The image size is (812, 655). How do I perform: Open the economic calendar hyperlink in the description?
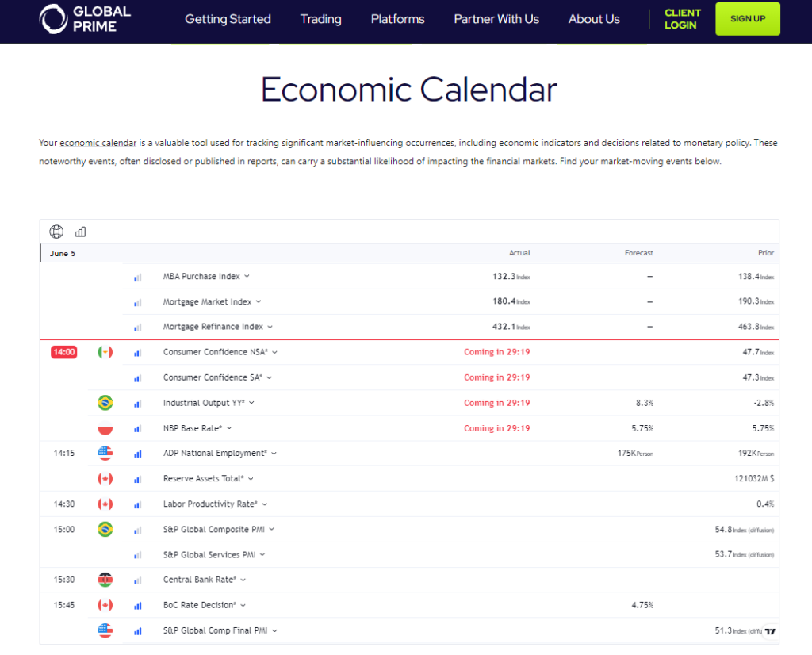[98, 143]
